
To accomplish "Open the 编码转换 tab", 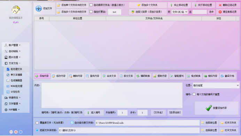I will pyautogui.click(x=143, y=76).
